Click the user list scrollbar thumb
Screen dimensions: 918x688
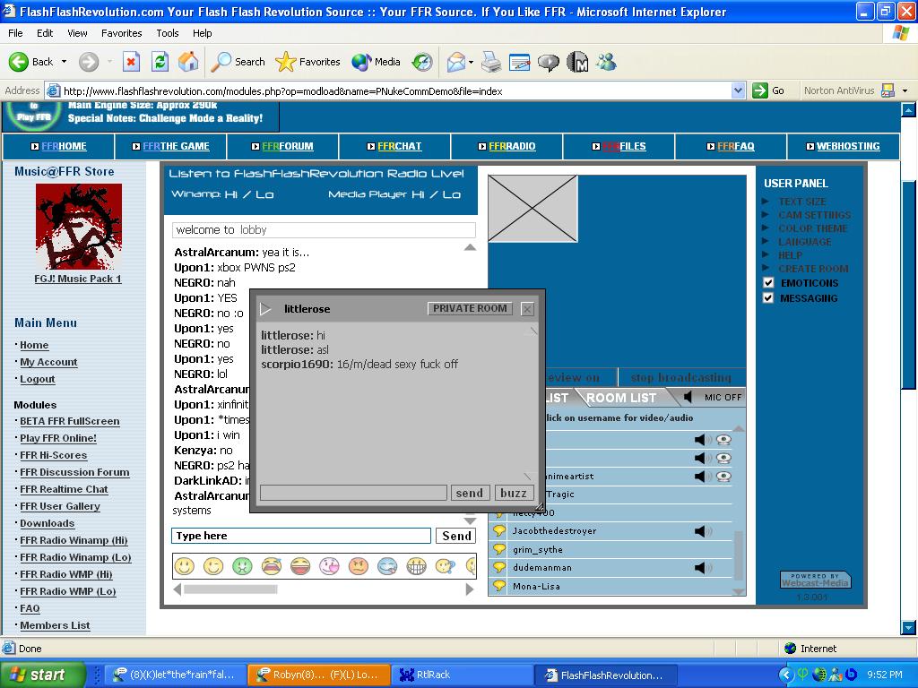tap(739, 554)
